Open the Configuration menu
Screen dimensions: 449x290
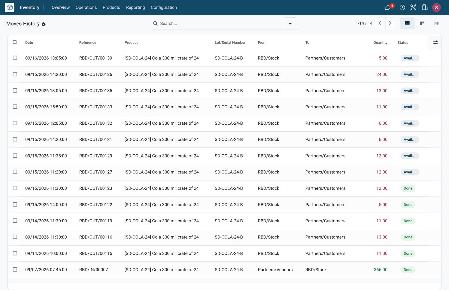164,8
